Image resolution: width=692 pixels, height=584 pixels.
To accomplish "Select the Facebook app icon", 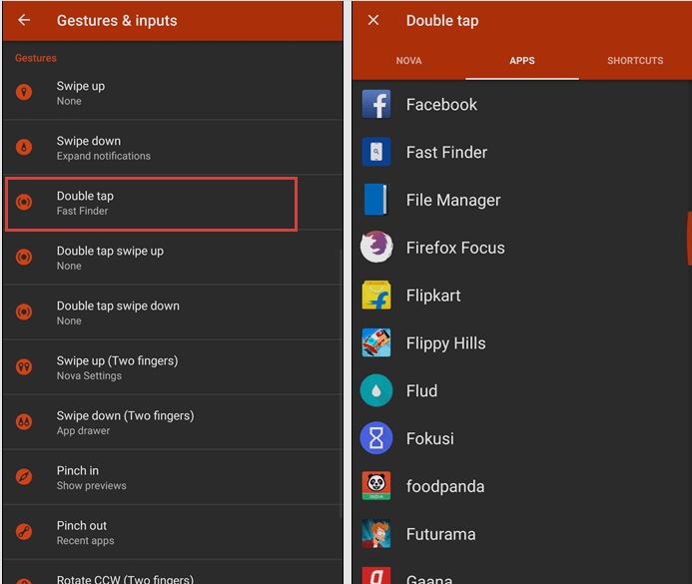I will click(x=376, y=104).
